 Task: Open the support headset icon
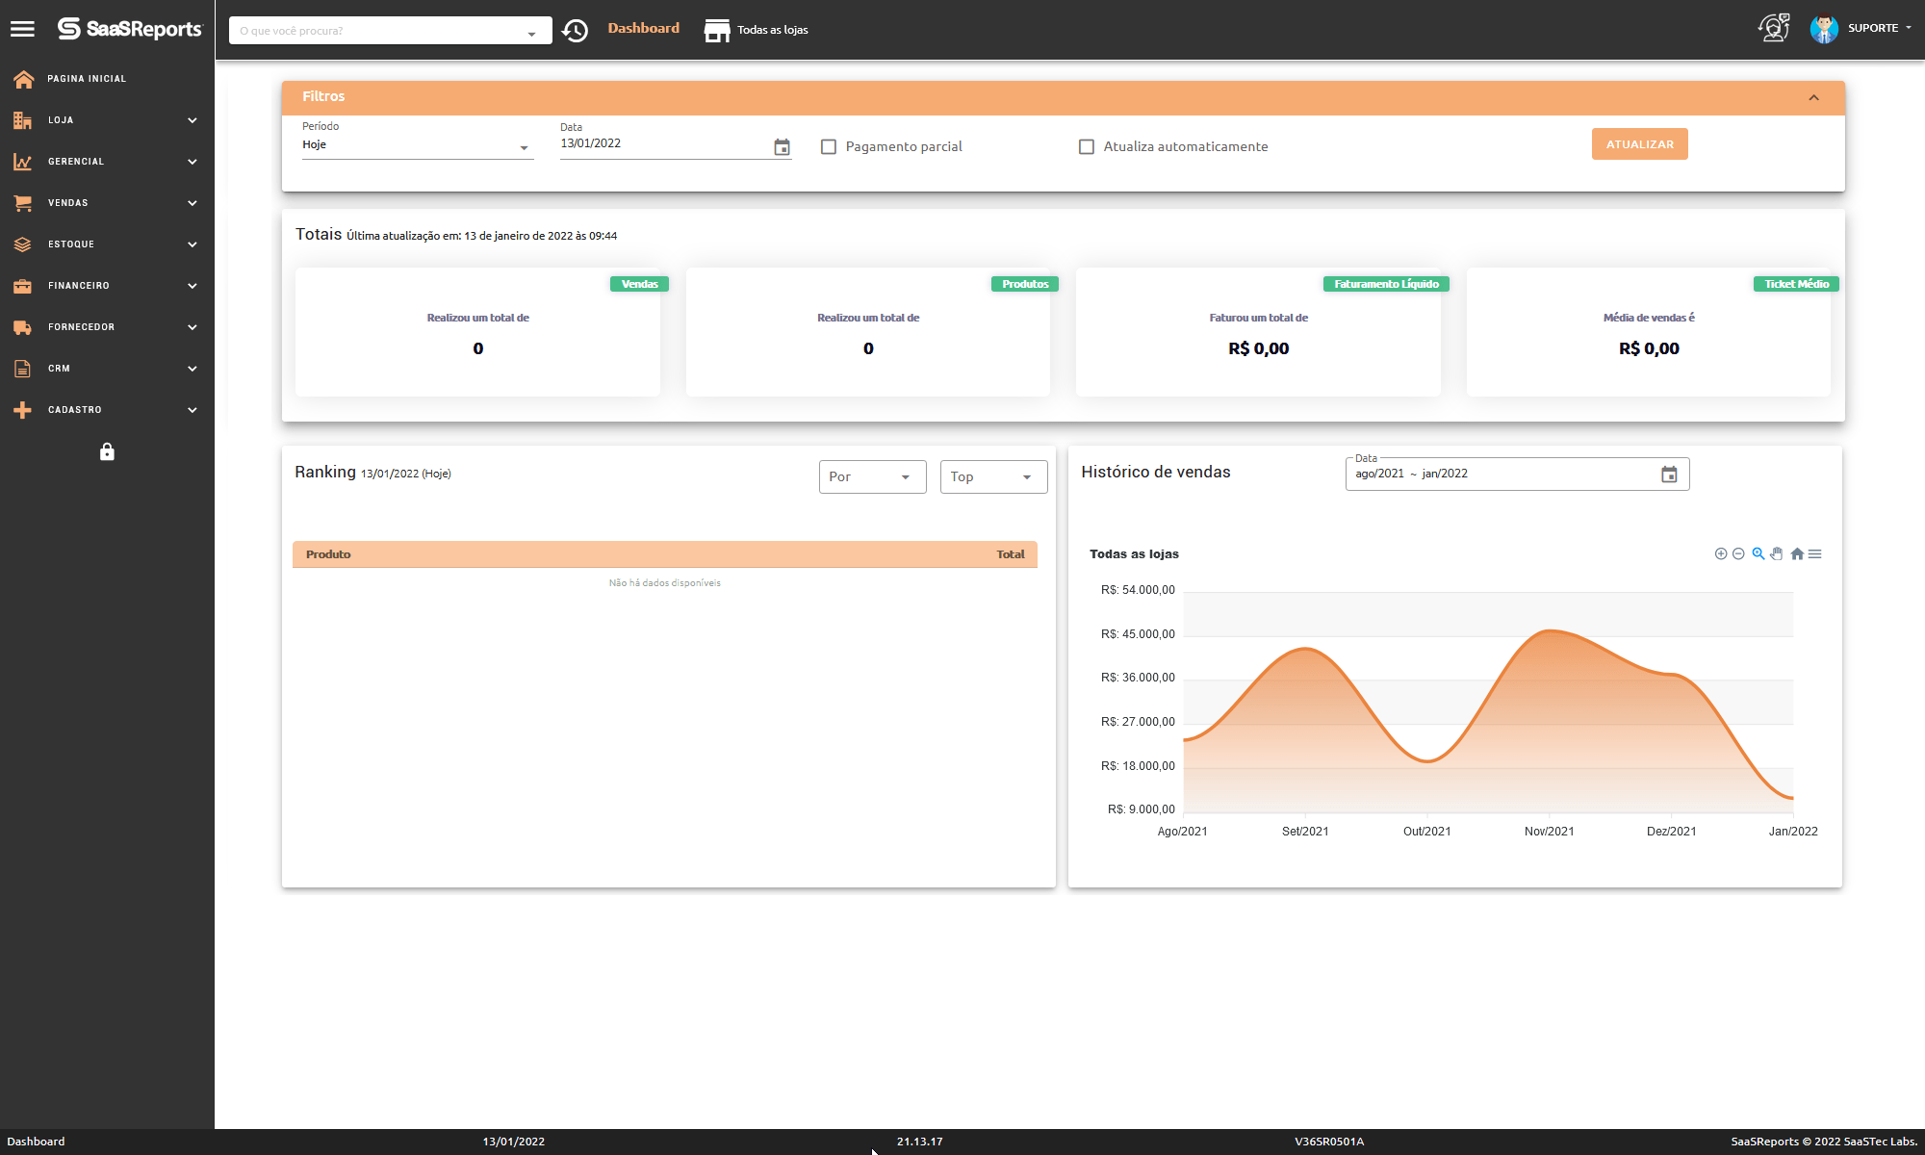point(1773,28)
